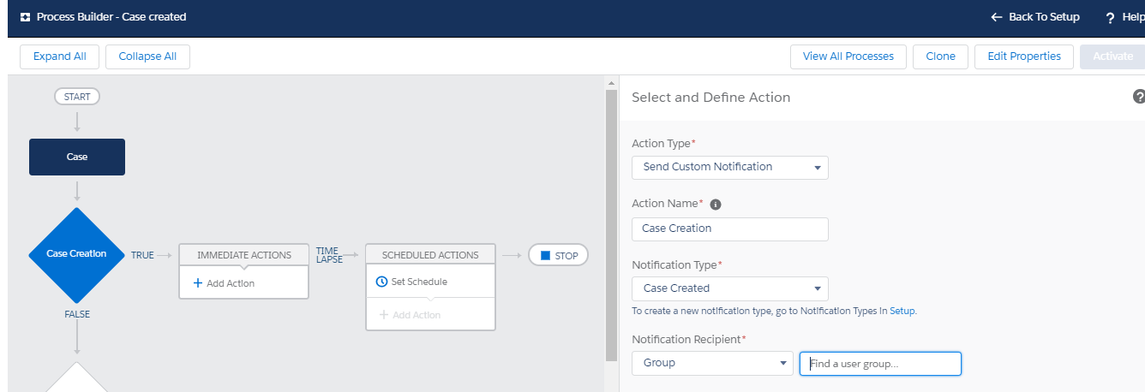
Task: Clone this process
Action: pyautogui.click(x=940, y=56)
